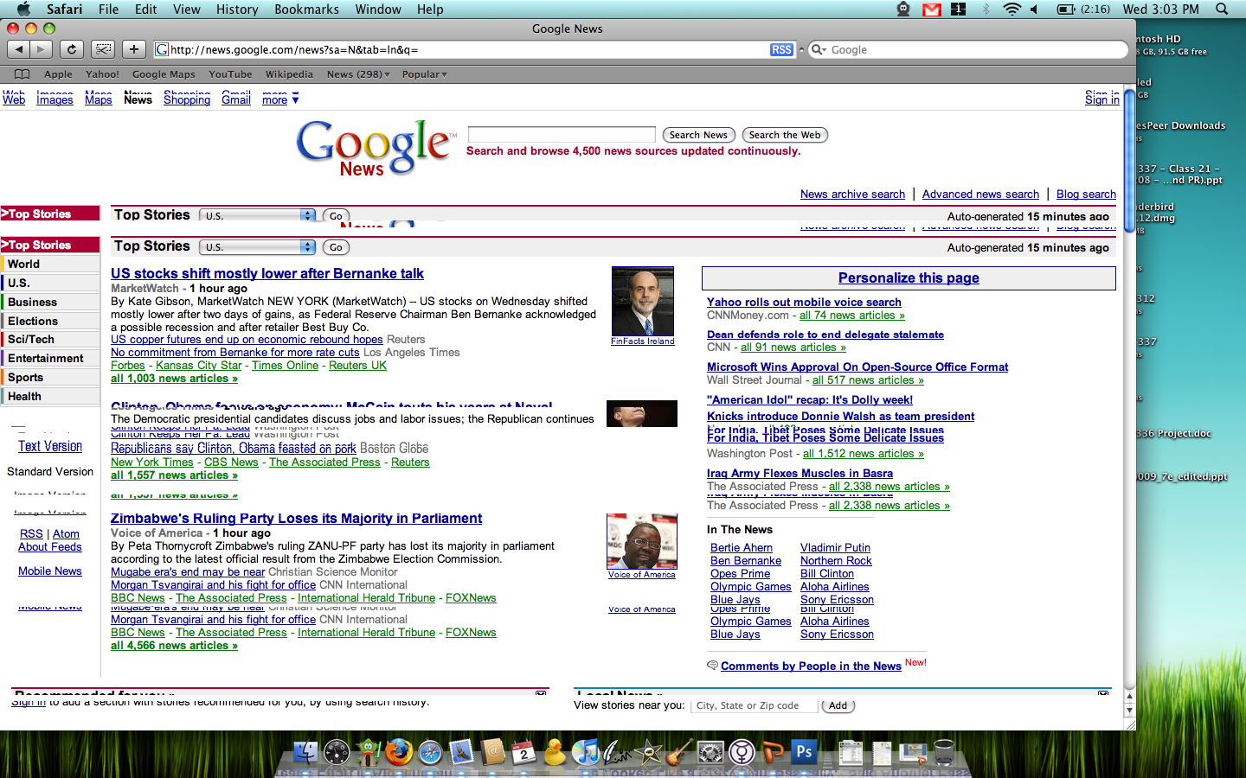The image size is (1246, 778).
Task: Launch iTunes from the Dock
Action: pyautogui.click(x=586, y=753)
